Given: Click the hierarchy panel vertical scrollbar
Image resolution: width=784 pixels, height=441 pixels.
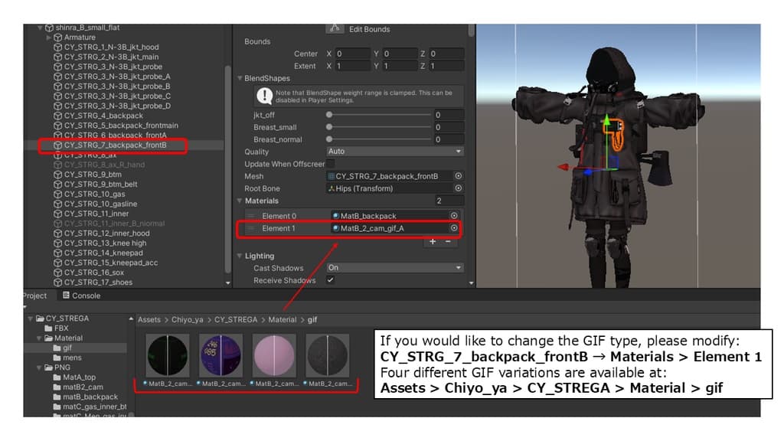Looking at the screenshot, I should [x=228, y=169].
